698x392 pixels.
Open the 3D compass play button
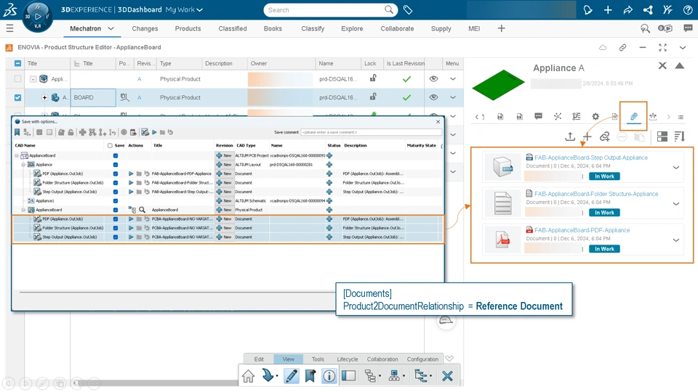tap(38, 17)
